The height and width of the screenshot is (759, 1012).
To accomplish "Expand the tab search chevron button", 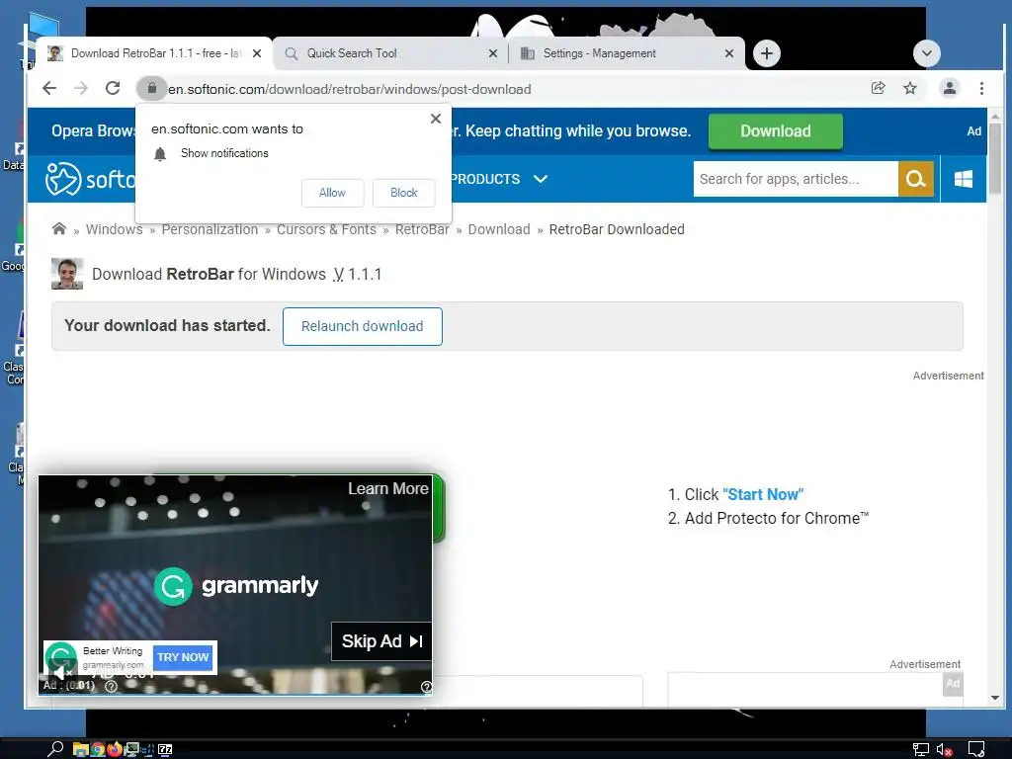I will [927, 53].
